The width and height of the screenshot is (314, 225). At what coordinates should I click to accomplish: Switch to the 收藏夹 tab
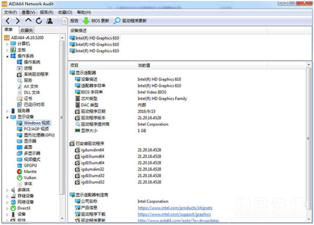click(27, 30)
